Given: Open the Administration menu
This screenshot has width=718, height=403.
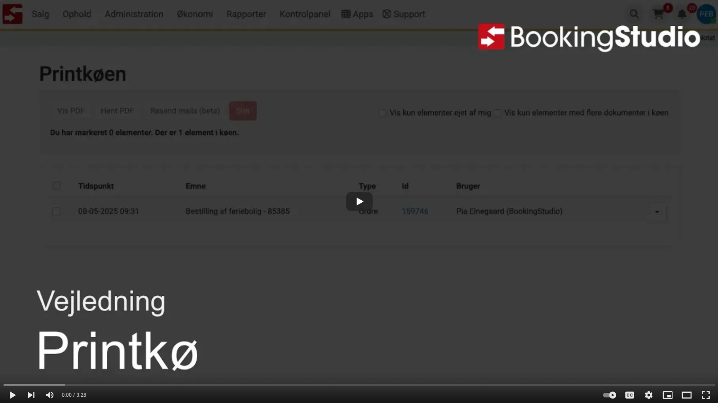Looking at the screenshot, I should 134,14.
